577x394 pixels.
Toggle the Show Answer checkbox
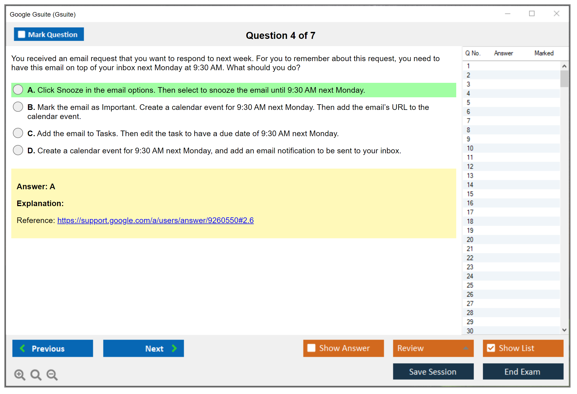tap(311, 348)
